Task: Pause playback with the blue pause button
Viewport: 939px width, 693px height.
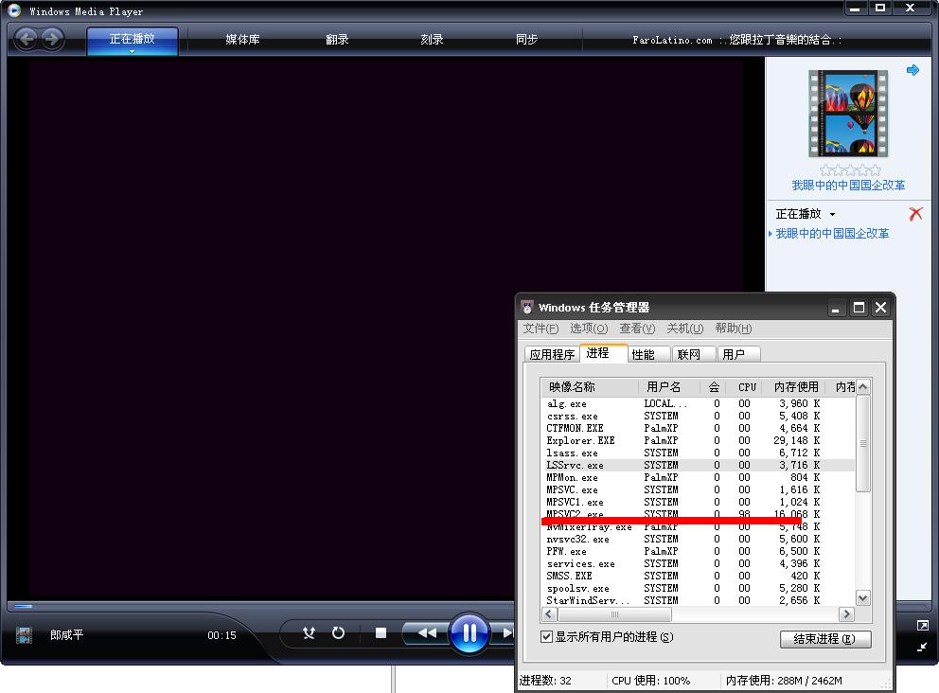Action: point(469,633)
